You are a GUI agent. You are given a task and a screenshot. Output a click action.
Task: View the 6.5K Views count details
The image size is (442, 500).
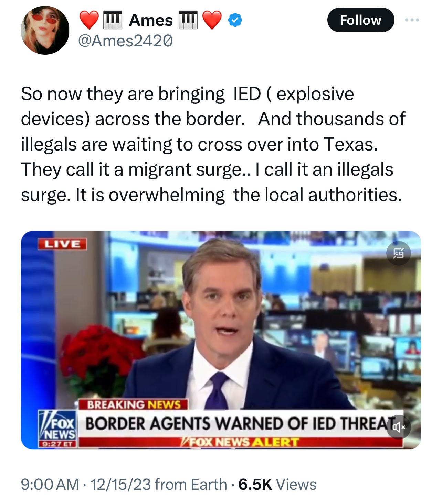coord(277,485)
